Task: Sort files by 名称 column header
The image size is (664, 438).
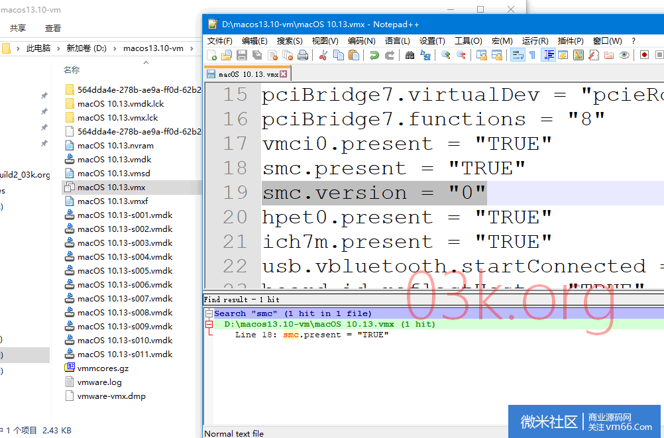Action: (x=72, y=70)
